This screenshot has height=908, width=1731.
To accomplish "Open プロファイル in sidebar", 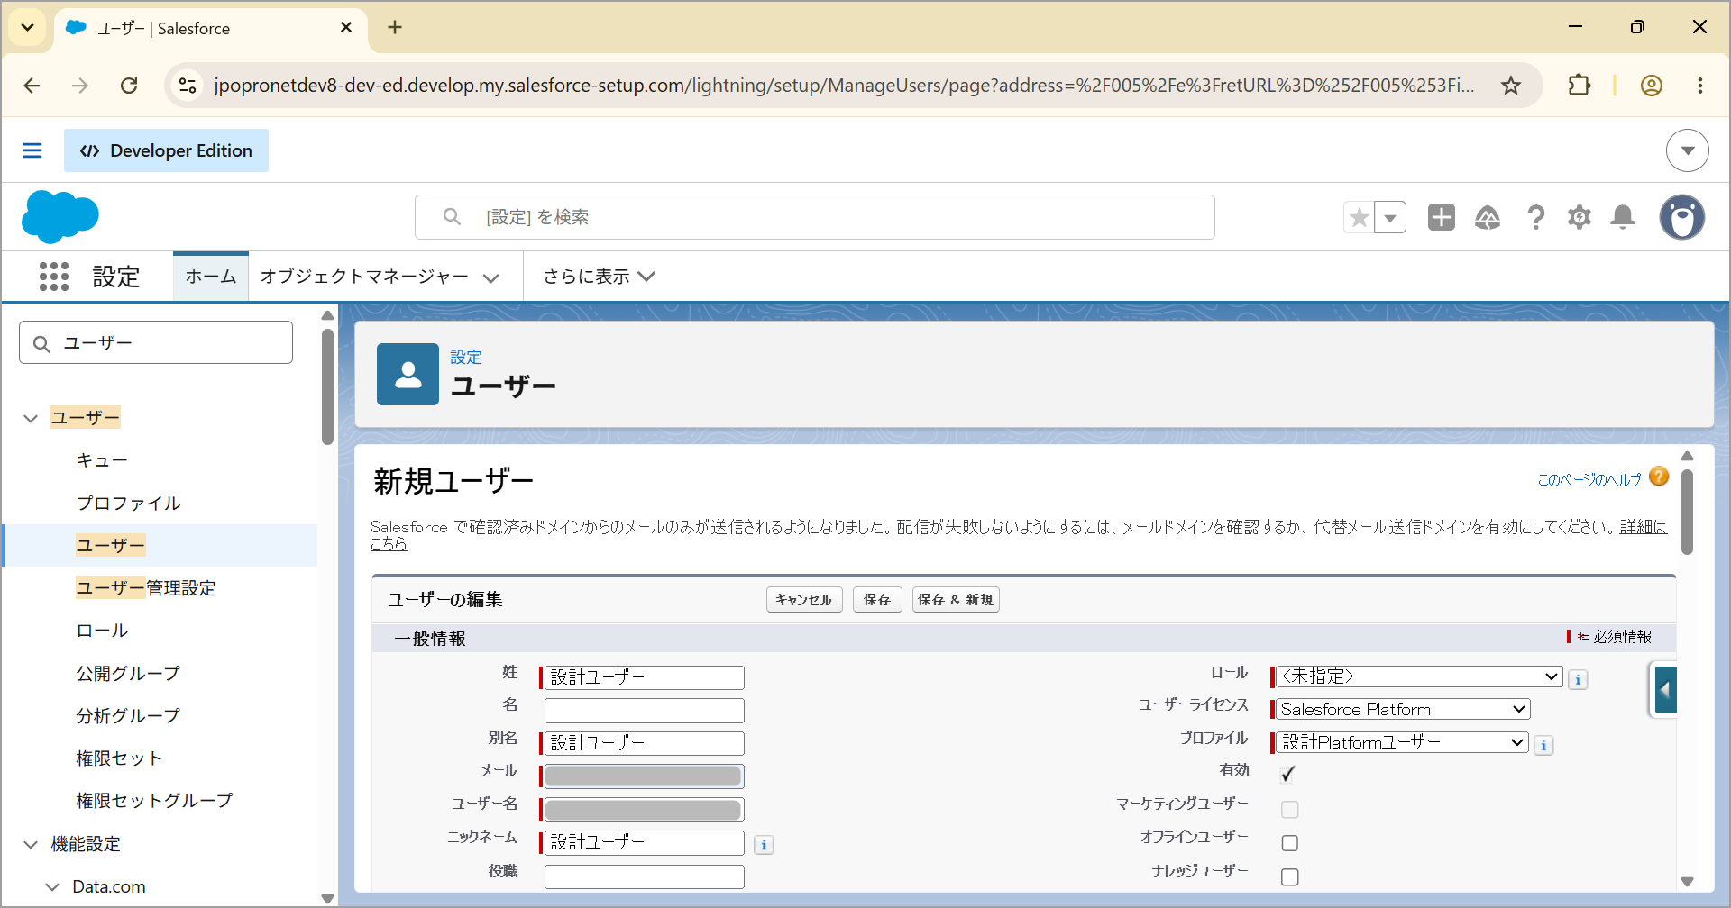I will click(128, 503).
